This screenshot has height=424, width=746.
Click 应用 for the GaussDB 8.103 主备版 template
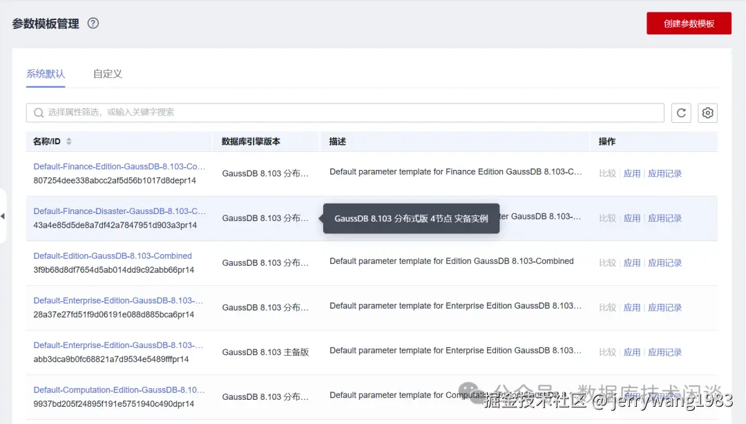(632, 351)
